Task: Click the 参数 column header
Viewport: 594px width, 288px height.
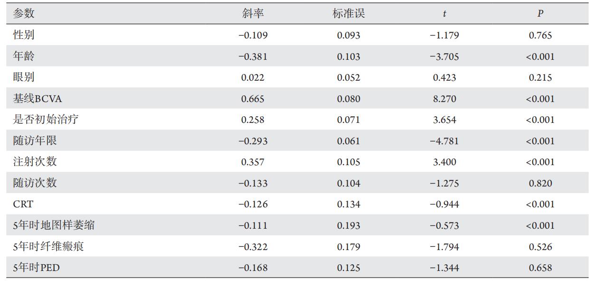Action: click(x=24, y=13)
